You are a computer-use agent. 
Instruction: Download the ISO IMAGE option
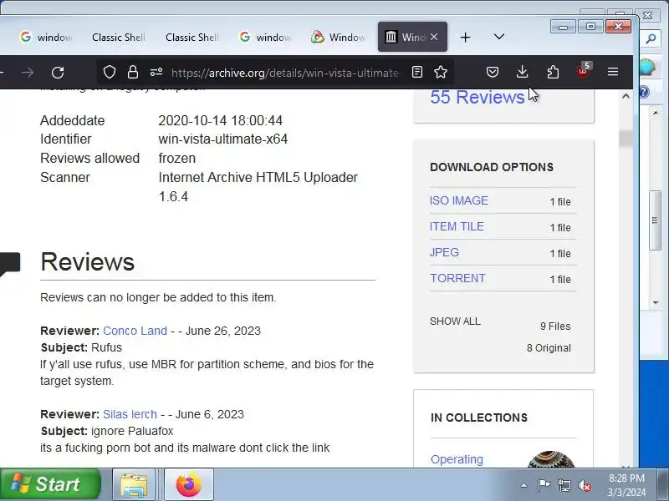pyautogui.click(x=458, y=200)
